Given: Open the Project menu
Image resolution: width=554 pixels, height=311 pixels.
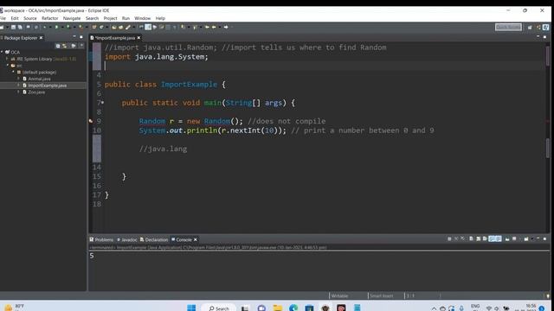Looking at the screenshot, I should [x=110, y=18].
